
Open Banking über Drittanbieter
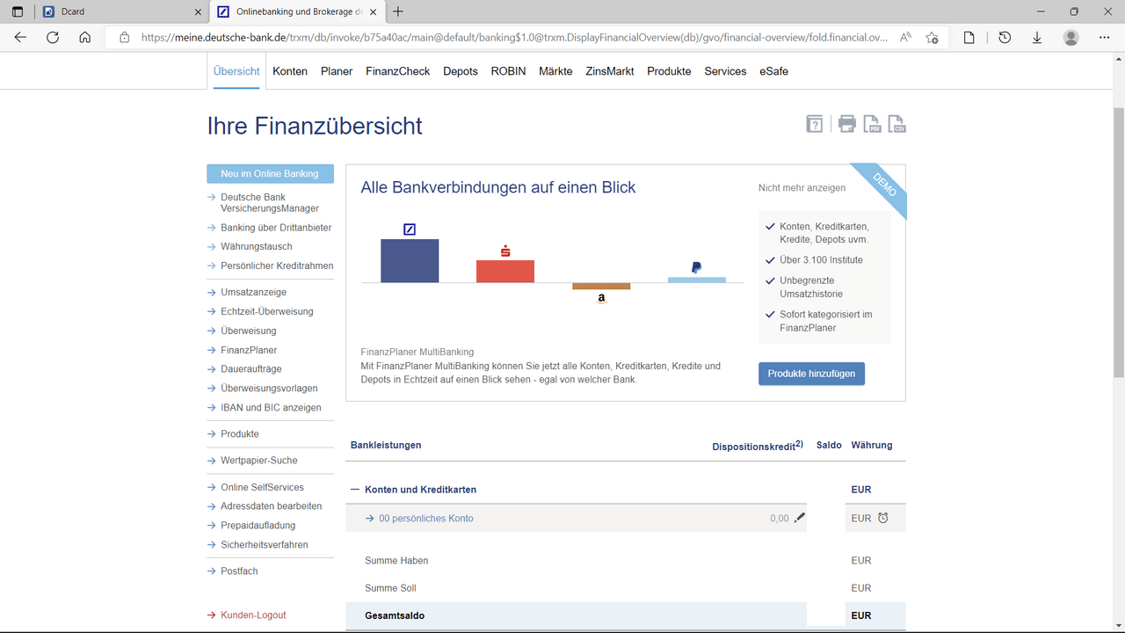pos(276,228)
